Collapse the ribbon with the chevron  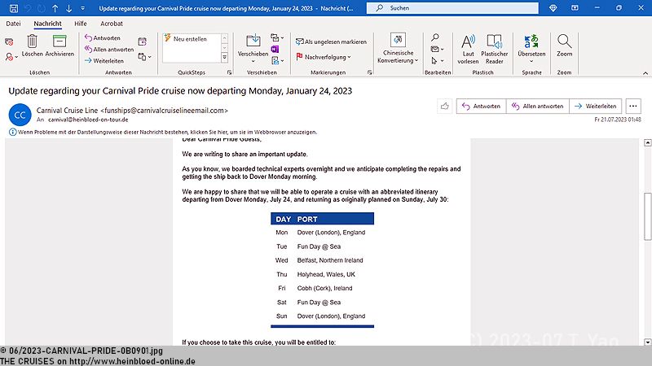645,73
